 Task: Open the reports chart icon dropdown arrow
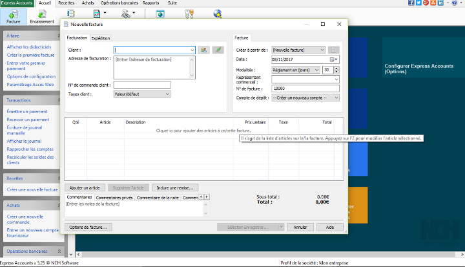[x=105, y=13]
